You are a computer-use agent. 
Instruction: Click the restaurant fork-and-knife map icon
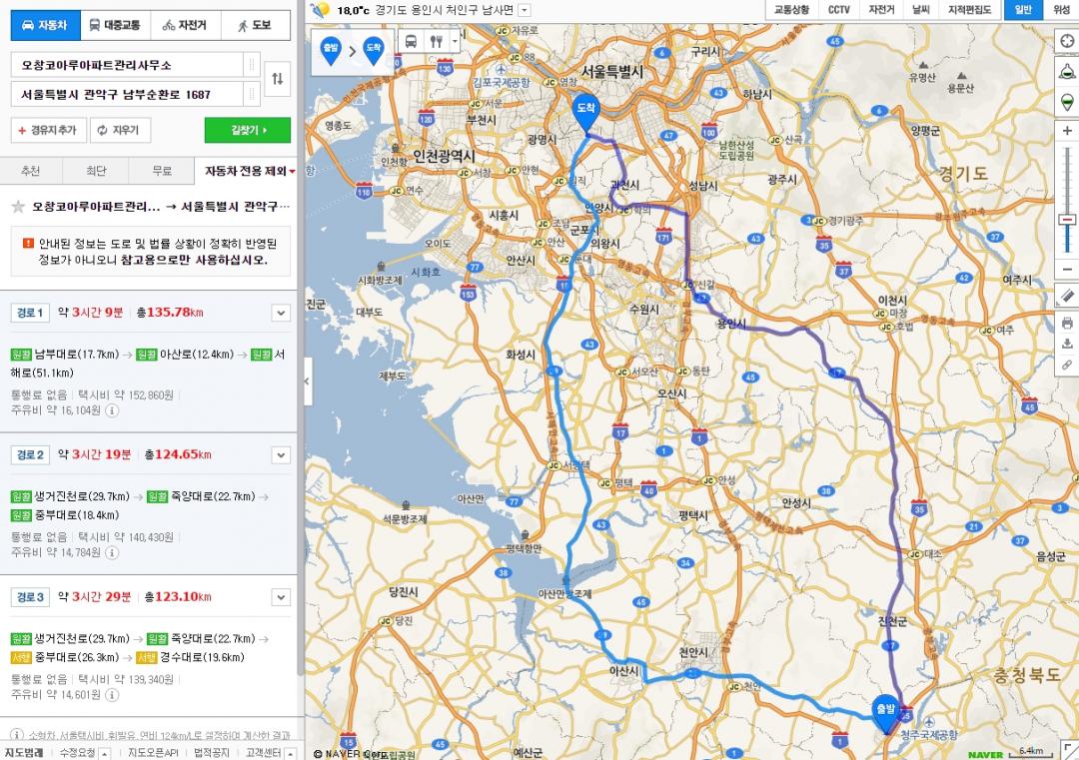436,42
